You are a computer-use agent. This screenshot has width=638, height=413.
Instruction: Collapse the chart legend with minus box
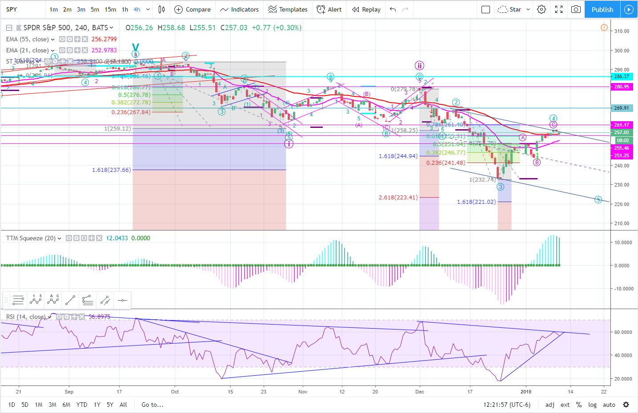[9, 28]
